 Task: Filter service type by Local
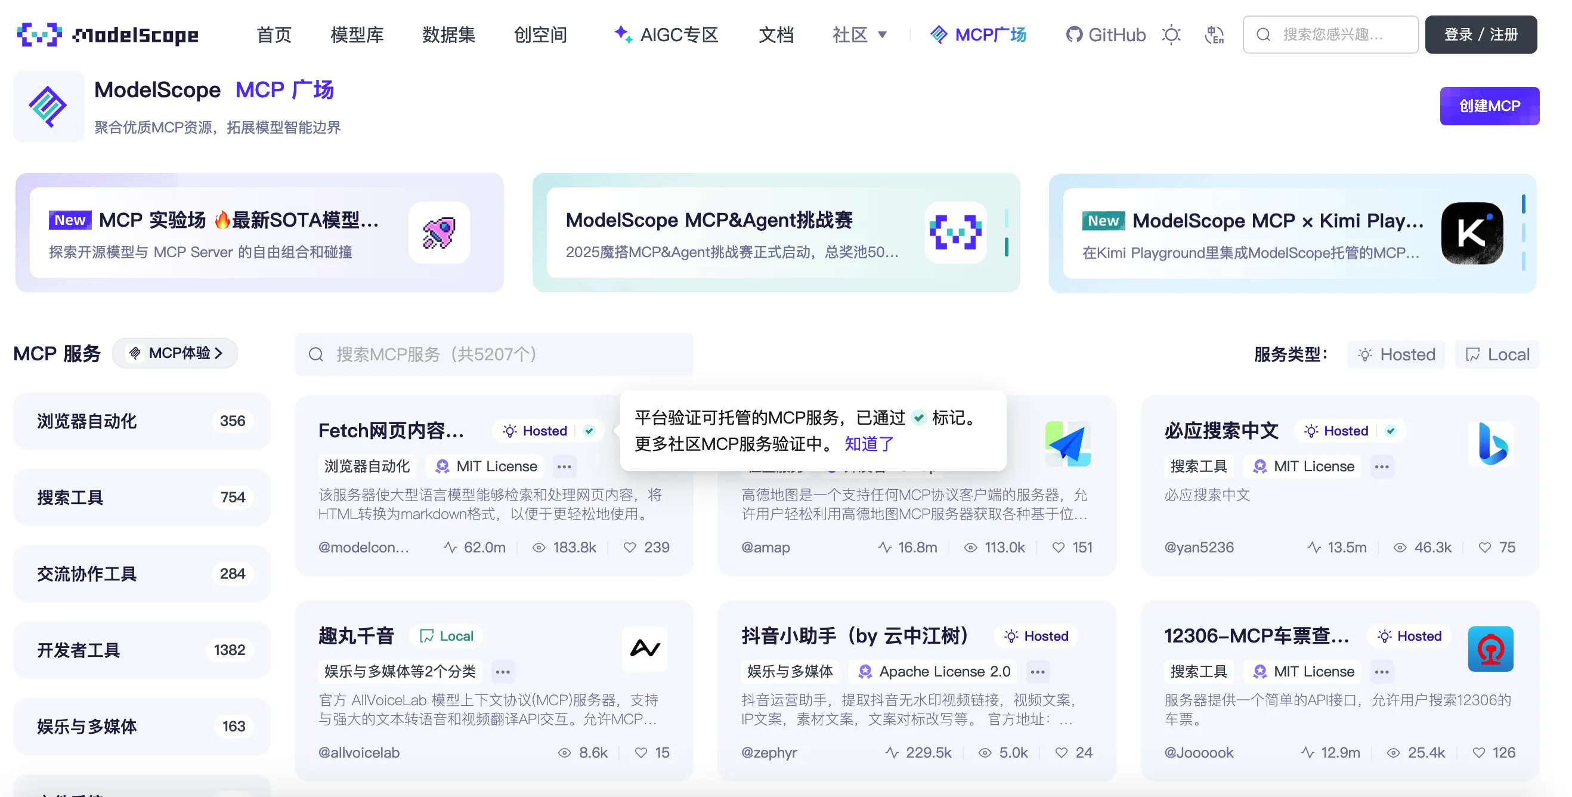pyautogui.click(x=1497, y=354)
